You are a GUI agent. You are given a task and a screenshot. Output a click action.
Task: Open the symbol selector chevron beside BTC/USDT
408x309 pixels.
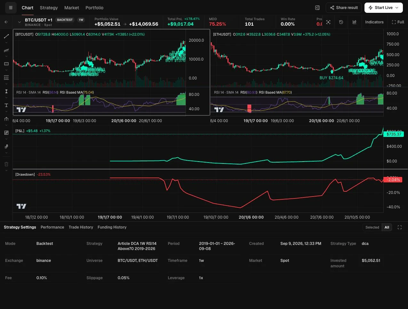pos(20,22)
